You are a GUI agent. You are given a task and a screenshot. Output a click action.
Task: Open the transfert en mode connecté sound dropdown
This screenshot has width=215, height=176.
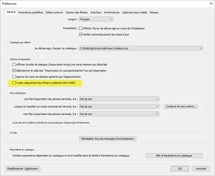(119, 107)
